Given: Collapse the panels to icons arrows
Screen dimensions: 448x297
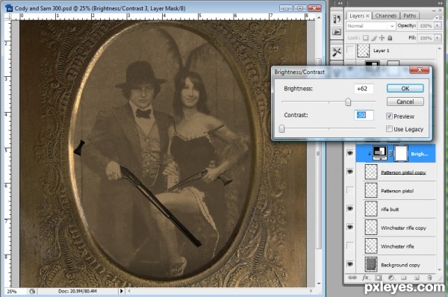Looking at the screenshot, I should [x=441, y=3].
